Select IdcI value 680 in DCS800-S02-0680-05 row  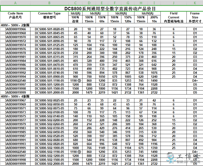pyautogui.click(x=75, y=140)
